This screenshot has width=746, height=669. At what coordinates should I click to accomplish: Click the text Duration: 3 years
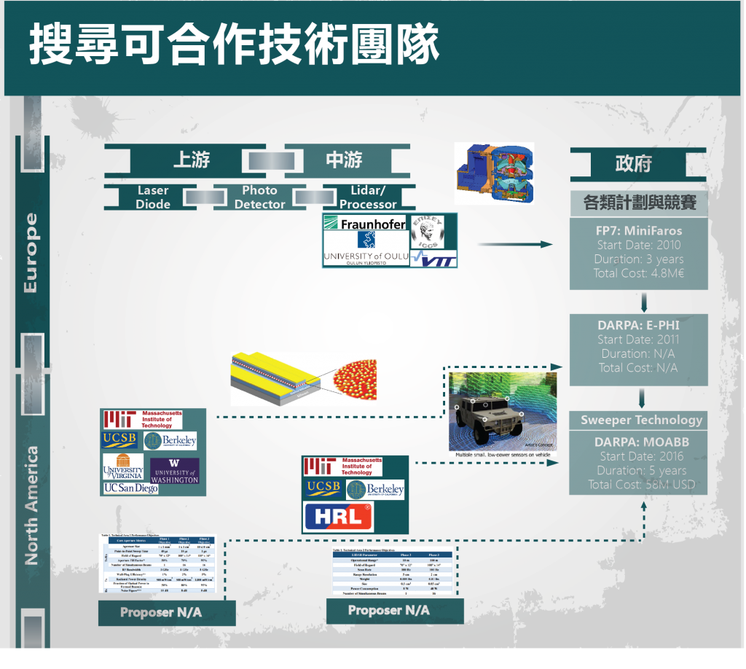click(639, 259)
